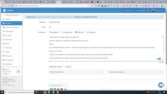Open the Рассылки section
Screen dimensions: 167x94
(12, 23)
